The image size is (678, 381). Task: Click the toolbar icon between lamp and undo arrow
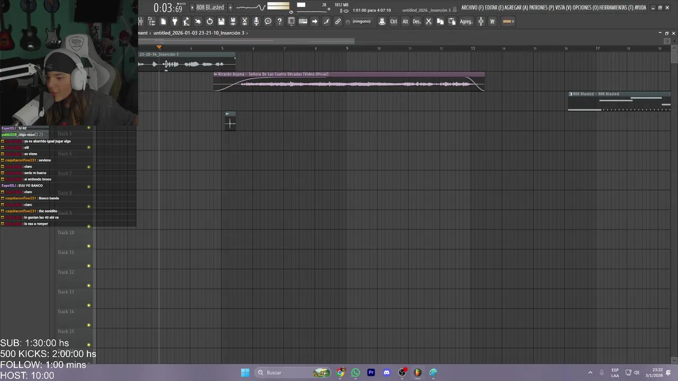[198, 21]
